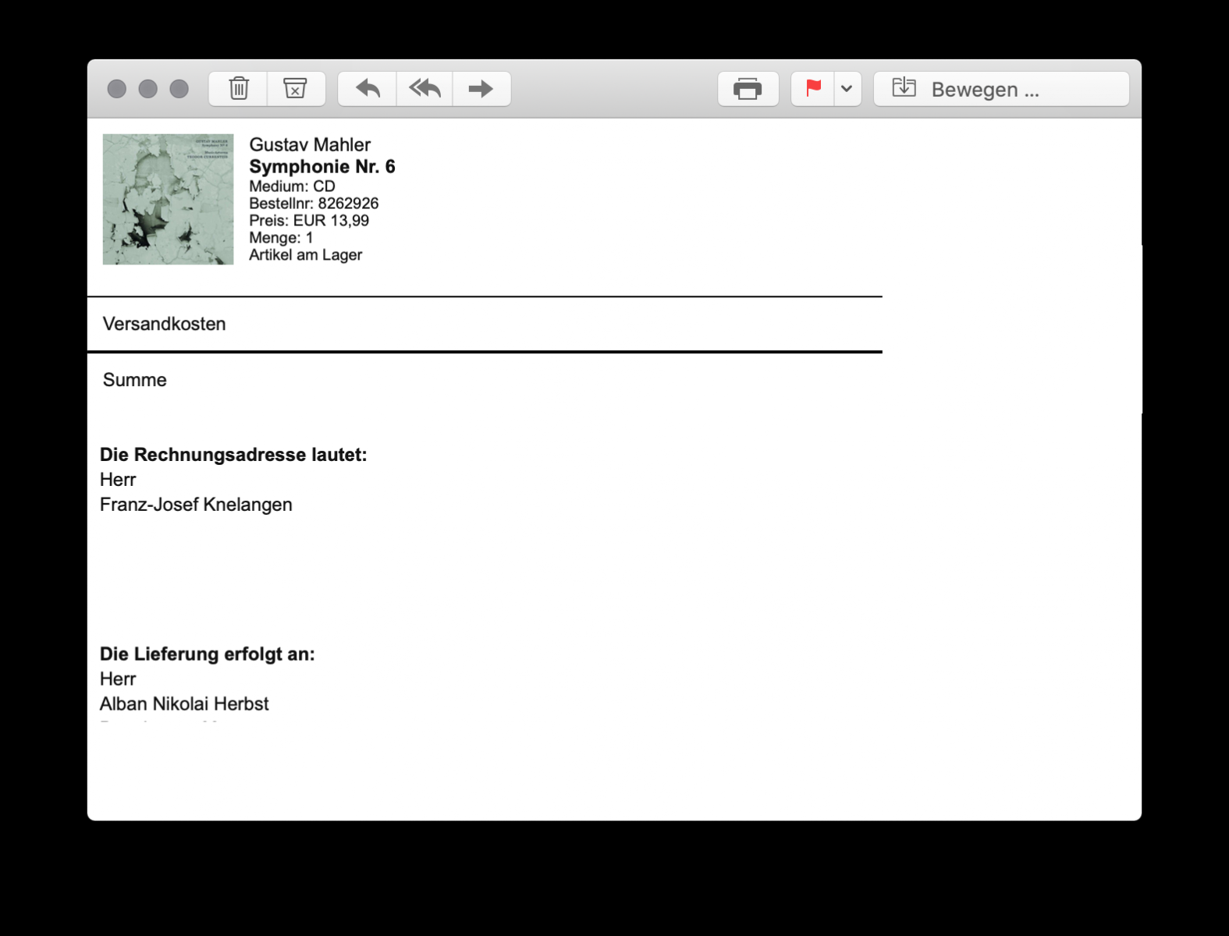The image size is (1229, 936).
Task: Select "Die Rechnungsadresse lautet:" heading
Action: coord(233,455)
